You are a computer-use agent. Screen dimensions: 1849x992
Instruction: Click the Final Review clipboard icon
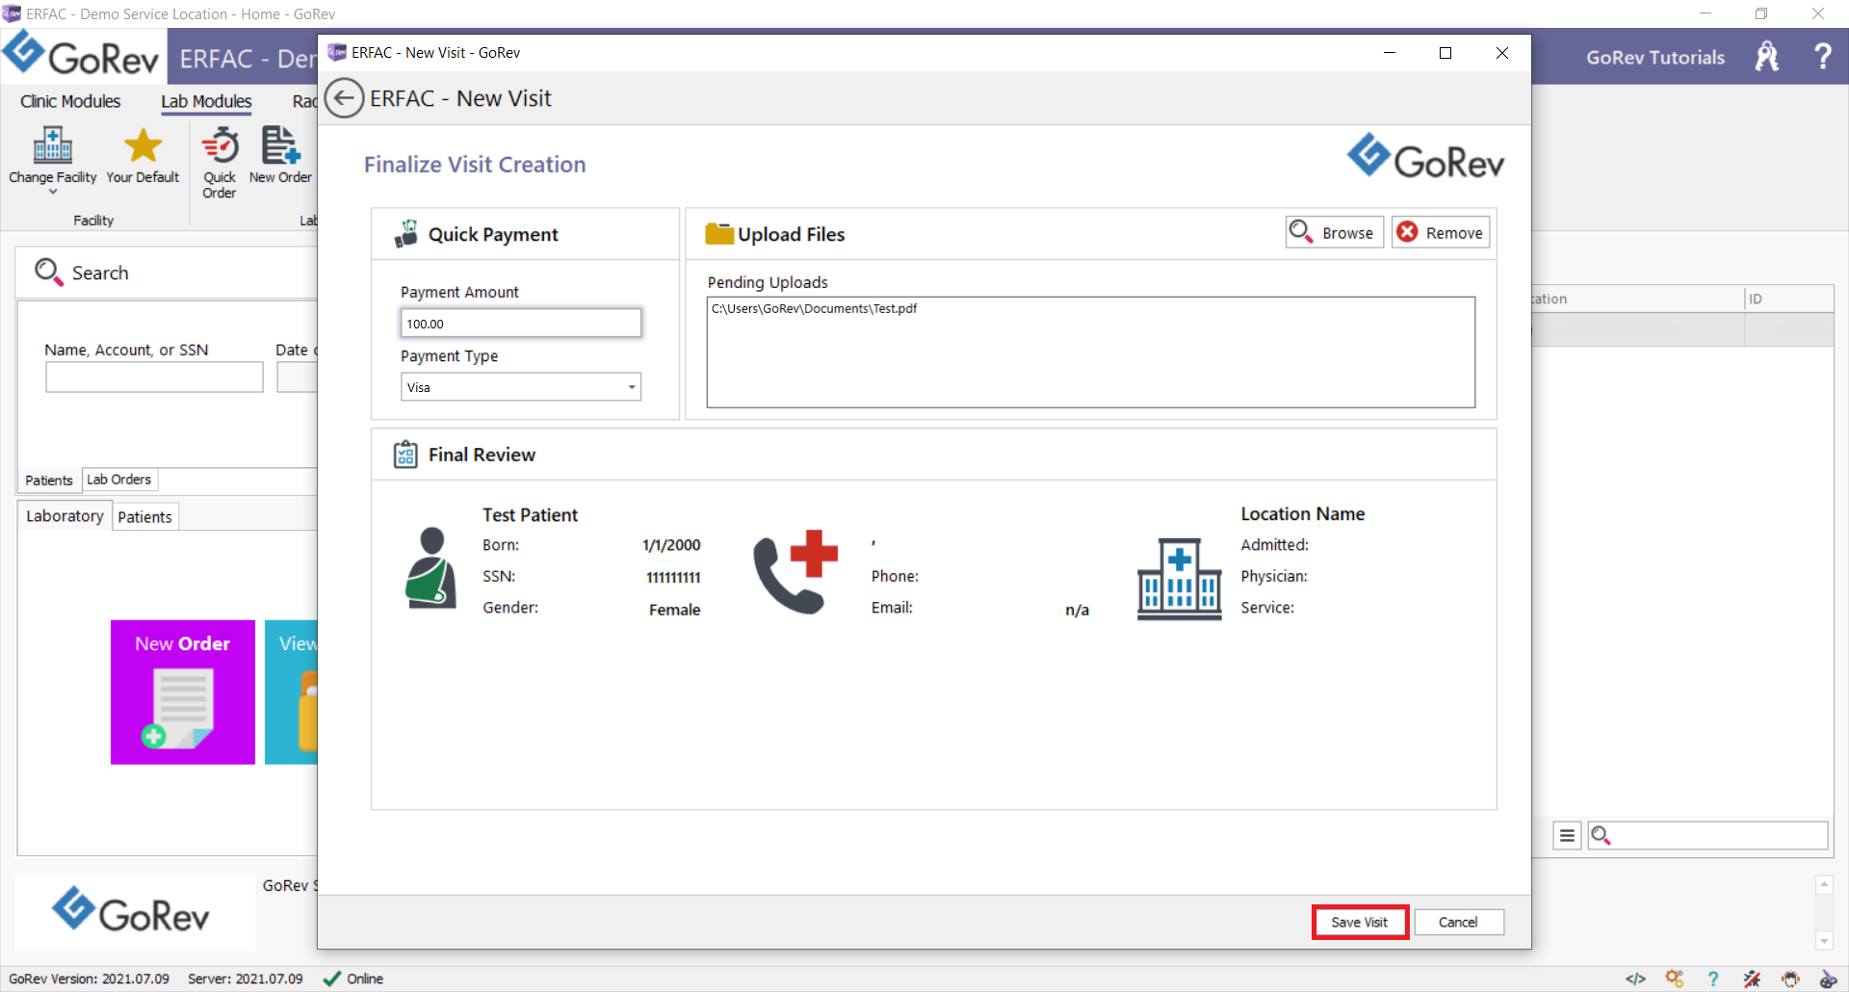(x=405, y=455)
